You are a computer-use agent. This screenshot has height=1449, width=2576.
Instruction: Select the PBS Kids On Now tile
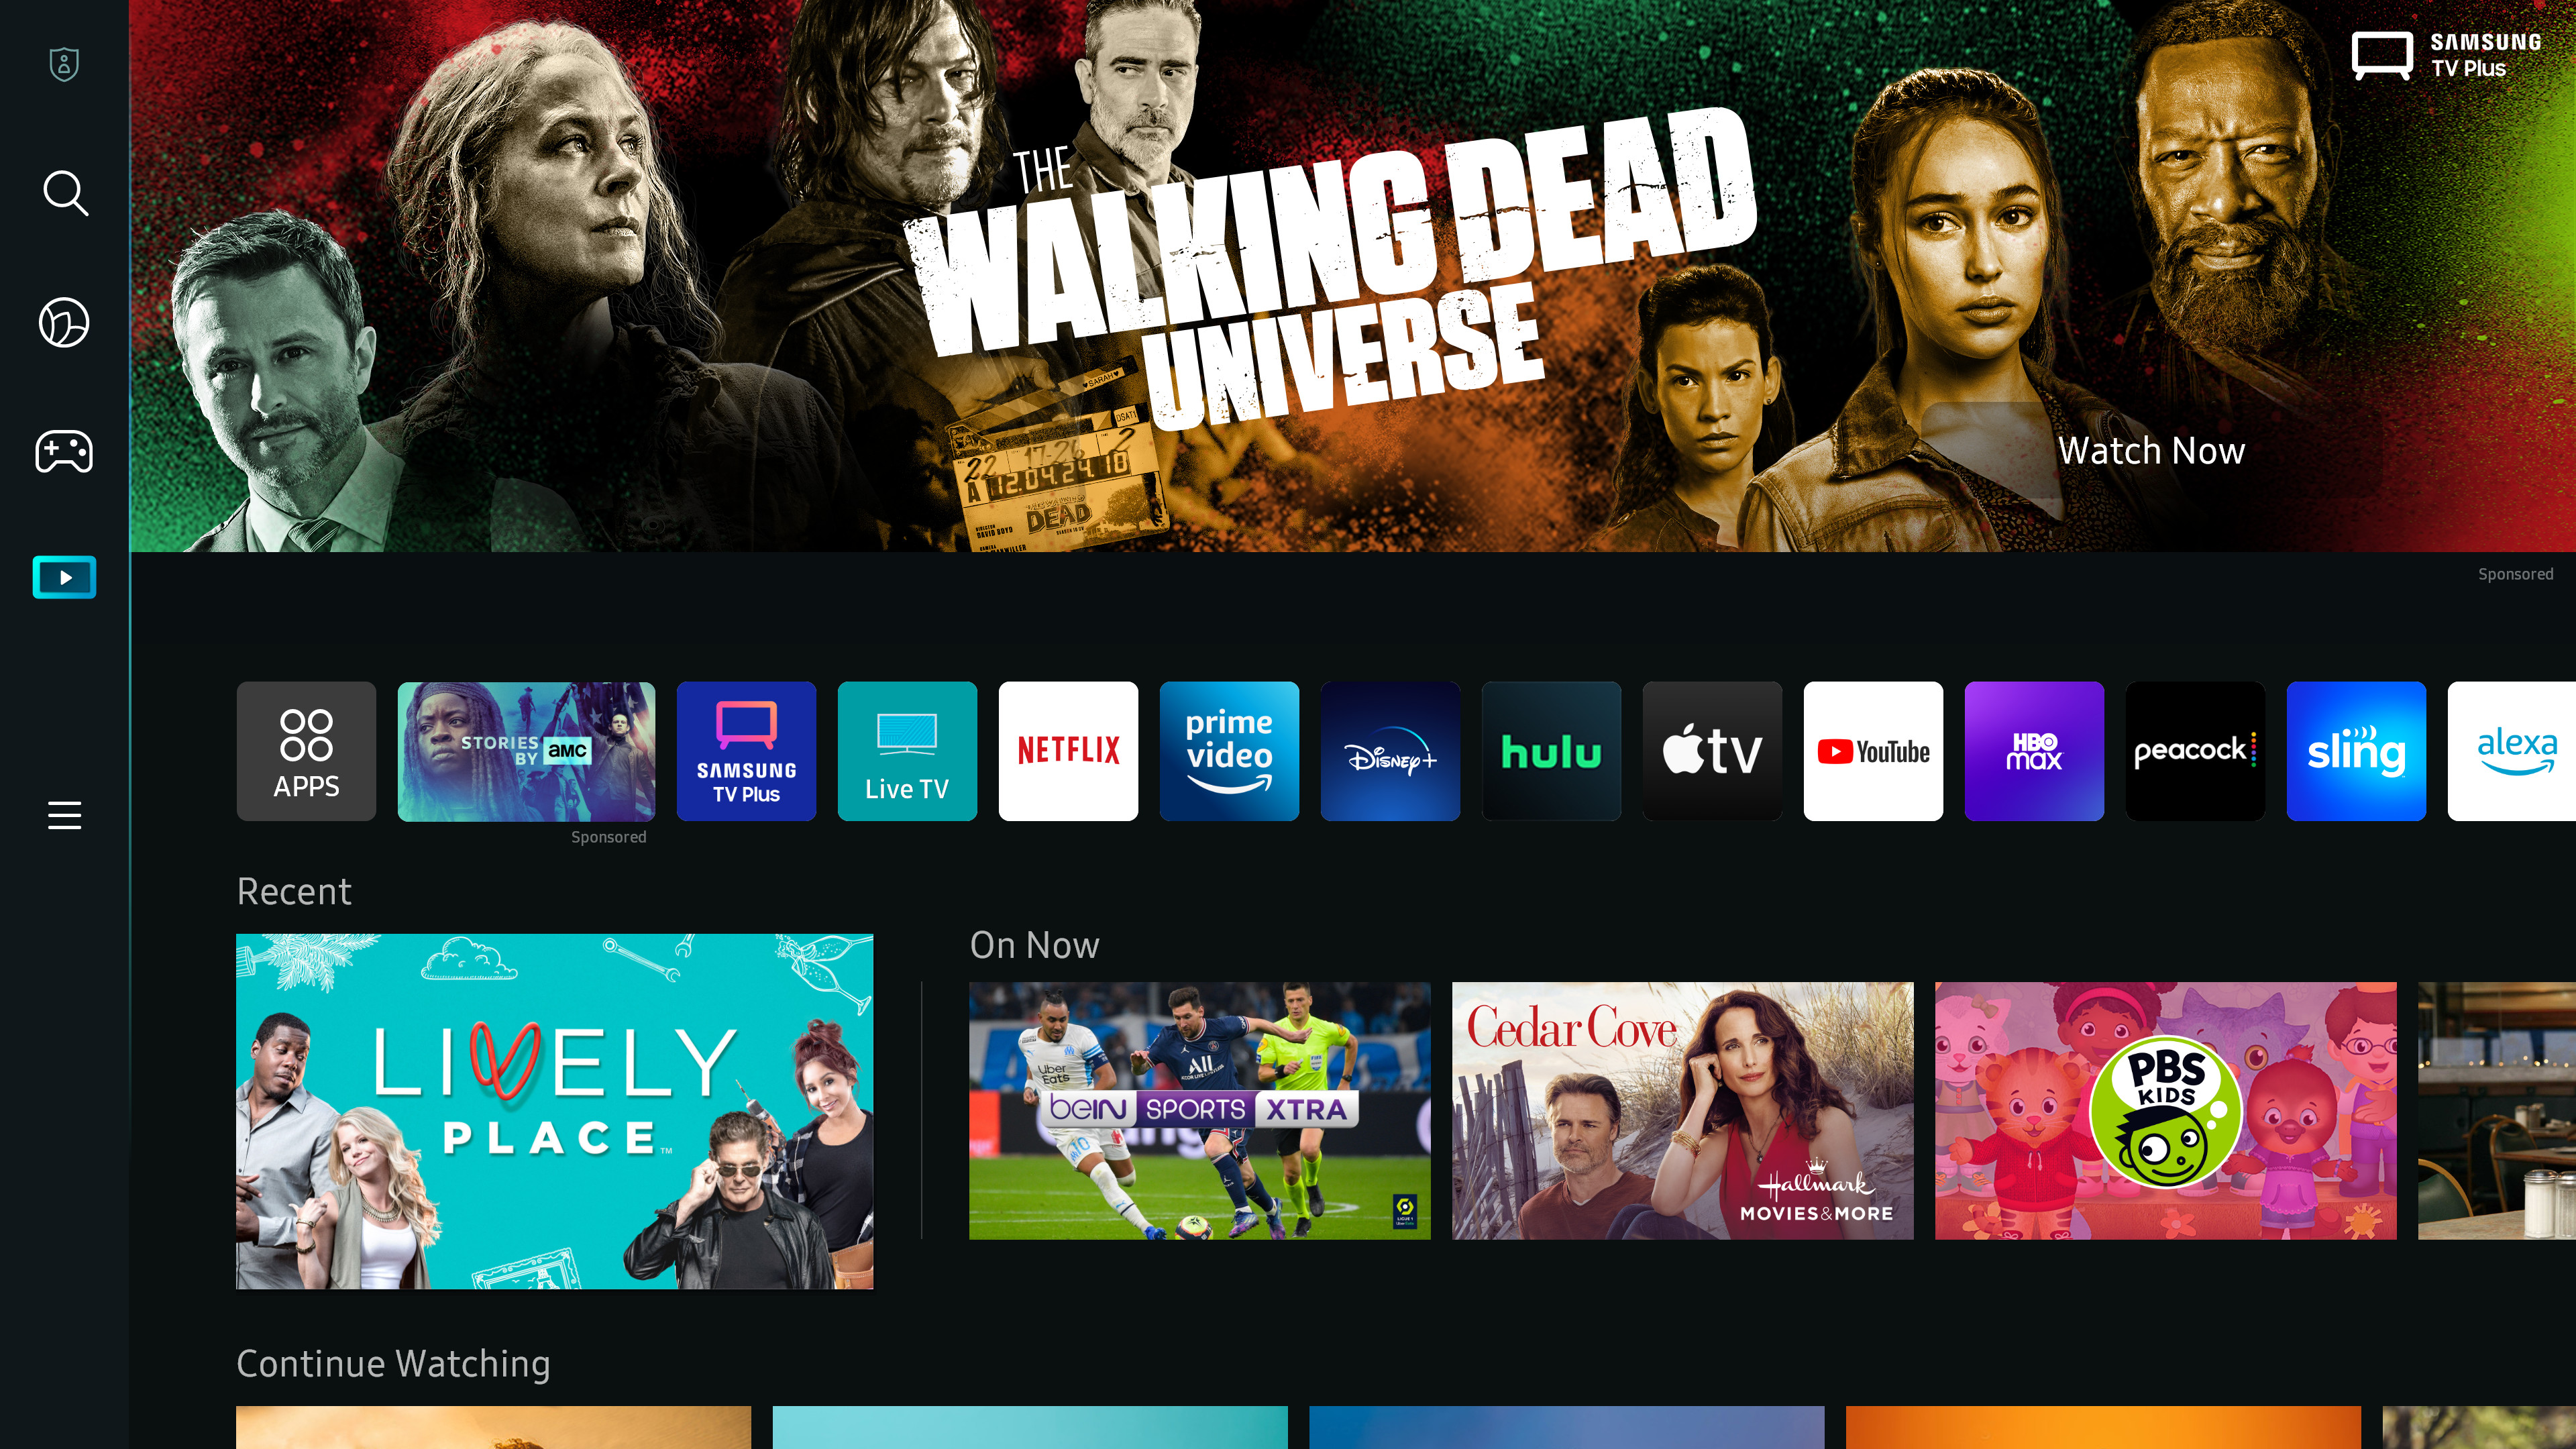click(x=2165, y=1110)
